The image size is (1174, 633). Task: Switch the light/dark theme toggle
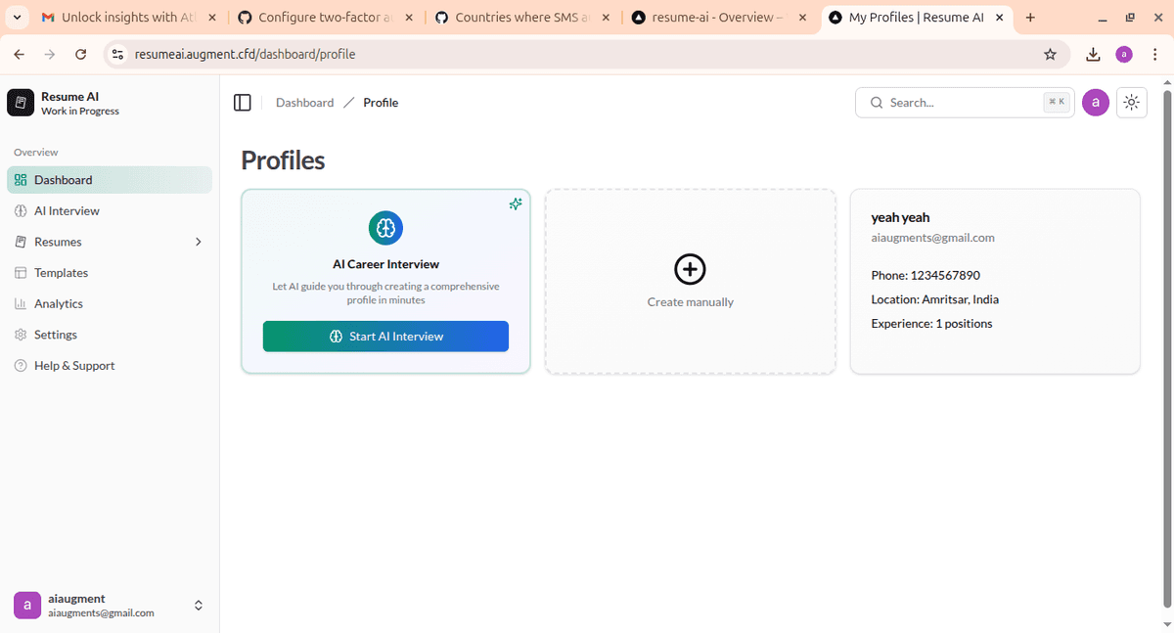point(1132,103)
